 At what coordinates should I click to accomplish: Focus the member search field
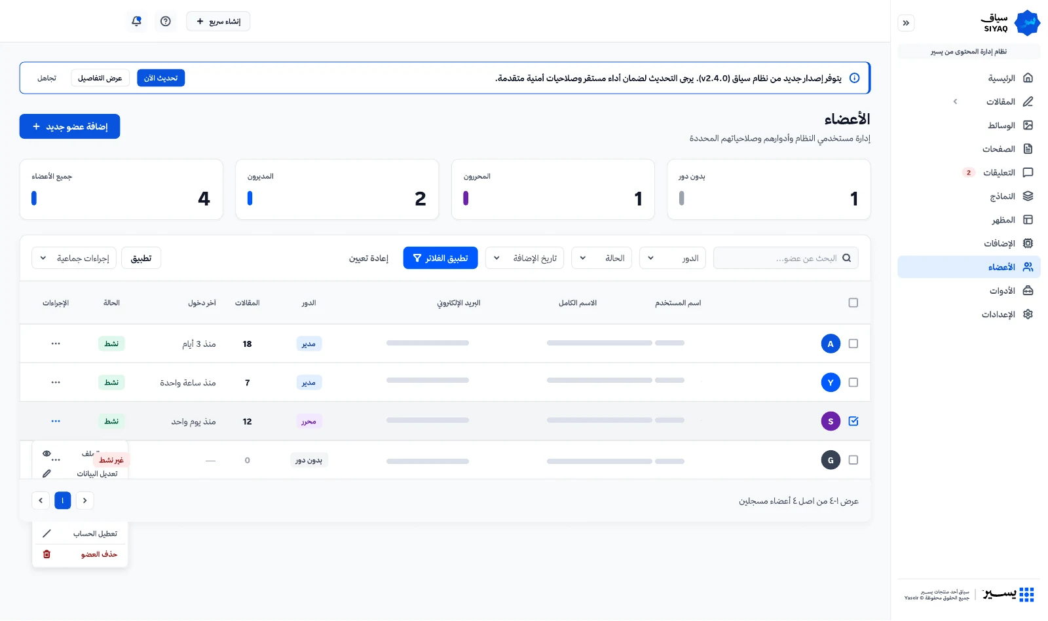click(785, 258)
